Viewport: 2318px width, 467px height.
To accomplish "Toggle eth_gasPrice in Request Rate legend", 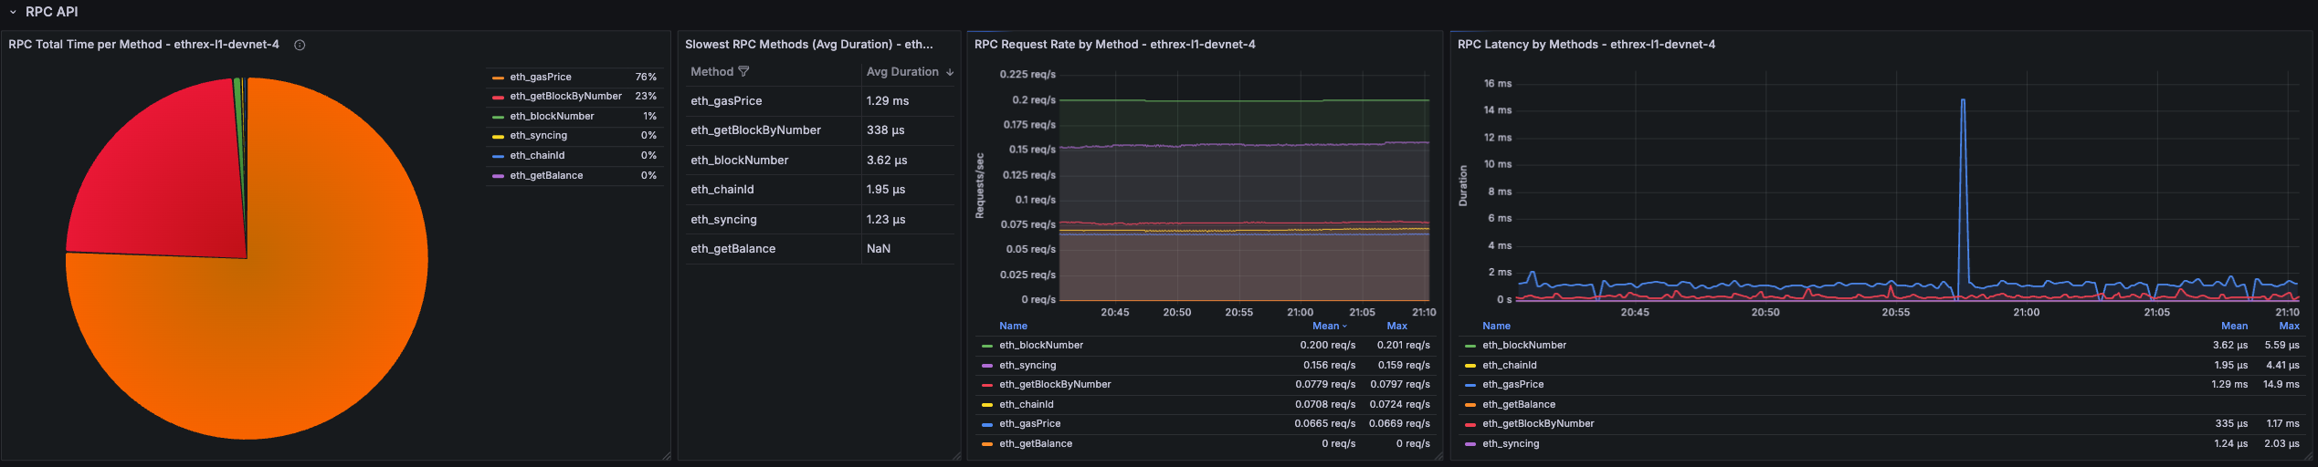I will pos(1030,423).
